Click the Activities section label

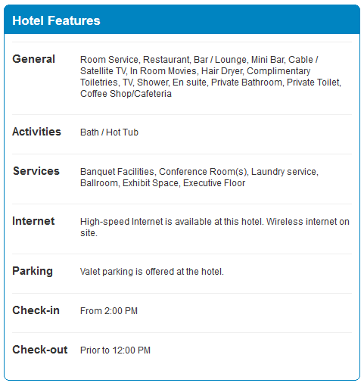point(36,132)
